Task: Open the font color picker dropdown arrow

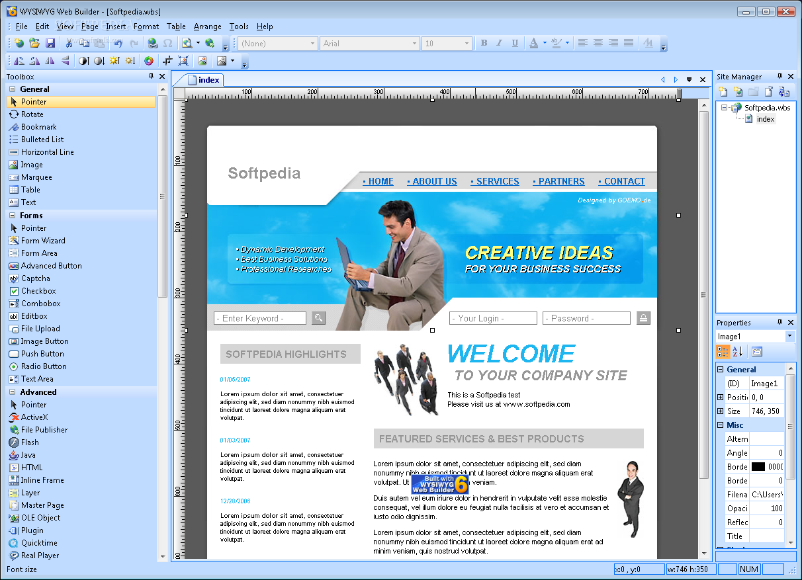Action: (545, 43)
